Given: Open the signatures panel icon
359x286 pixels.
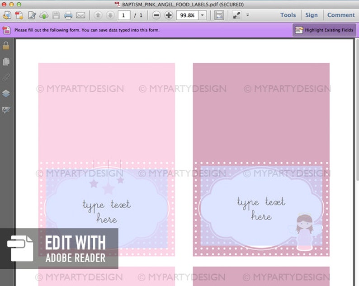Looking at the screenshot, I should 6,110.
